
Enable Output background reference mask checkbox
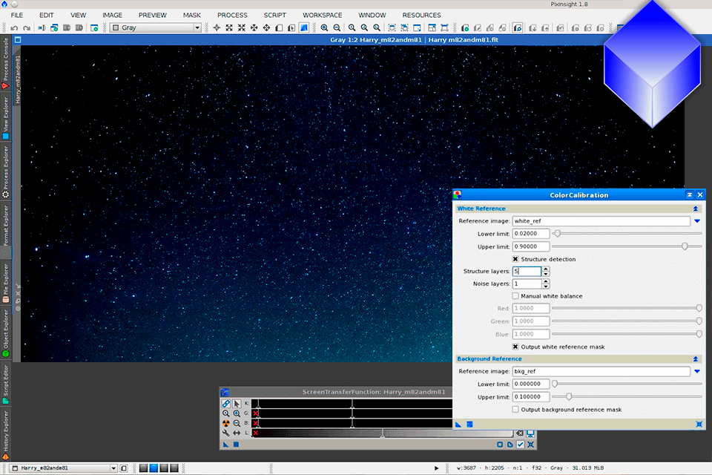point(515,410)
